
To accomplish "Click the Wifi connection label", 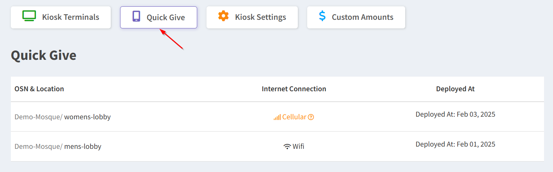I will click(298, 147).
